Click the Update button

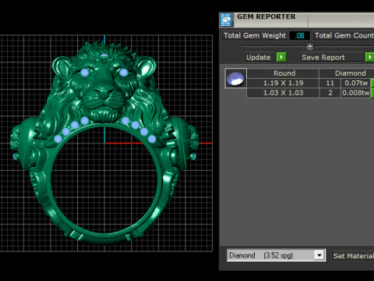pyautogui.click(x=259, y=57)
